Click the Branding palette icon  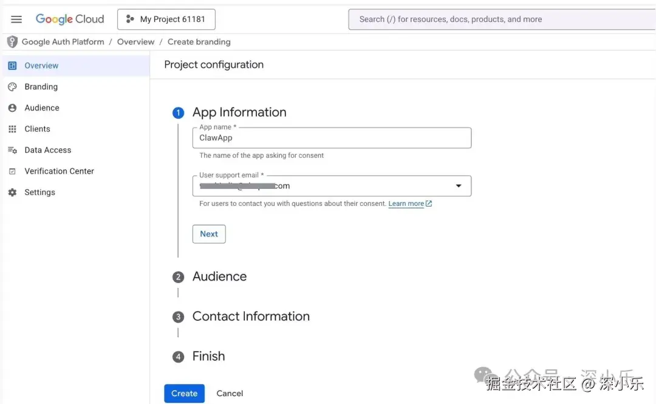(12, 87)
